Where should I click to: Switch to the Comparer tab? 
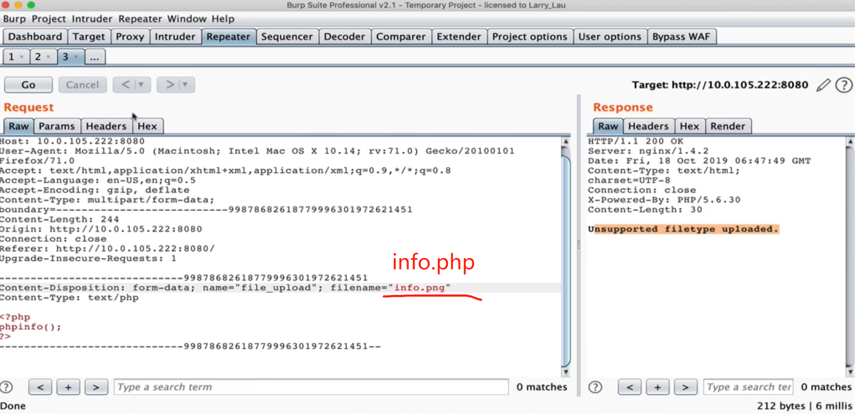[x=401, y=37]
